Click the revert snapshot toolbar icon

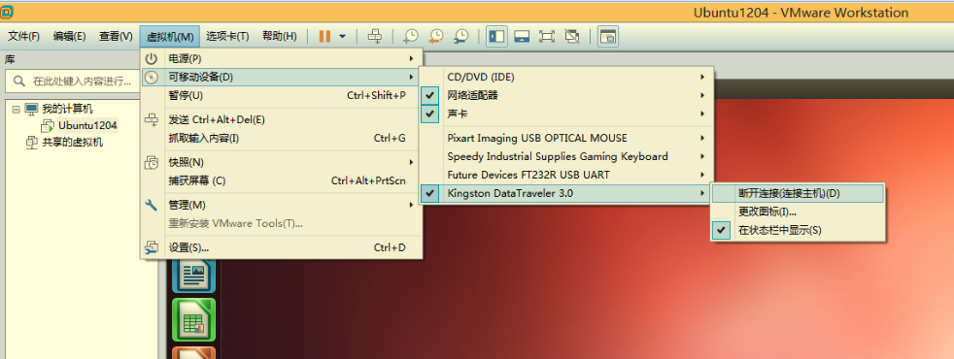coord(435,37)
